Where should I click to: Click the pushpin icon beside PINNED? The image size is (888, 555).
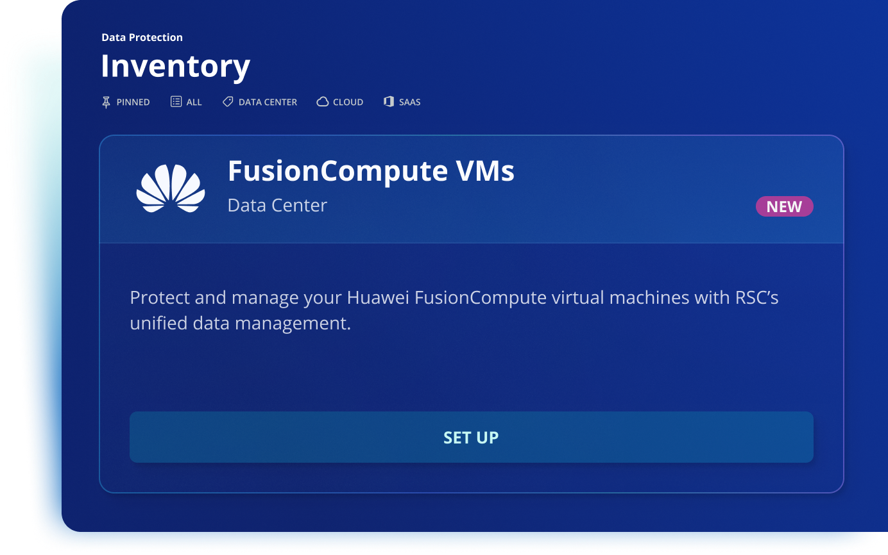click(107, 102)
